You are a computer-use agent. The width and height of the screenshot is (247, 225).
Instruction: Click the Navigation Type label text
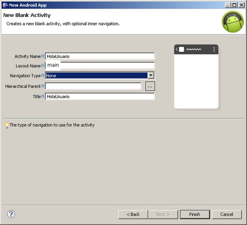(25, 76)
